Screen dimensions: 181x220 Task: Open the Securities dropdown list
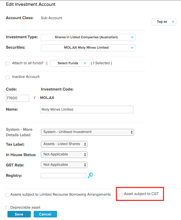(x=88, y=48)
